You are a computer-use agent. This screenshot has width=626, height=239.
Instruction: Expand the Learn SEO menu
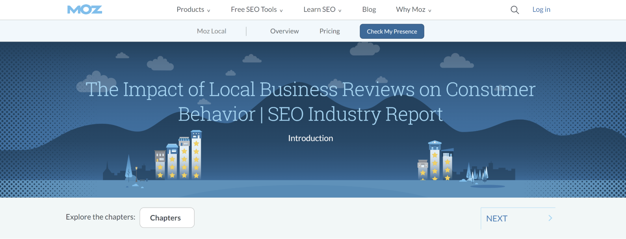pos(322,10)
